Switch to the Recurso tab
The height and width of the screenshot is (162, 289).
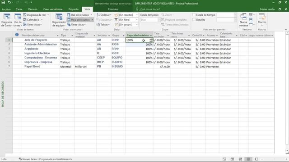[33, 9]
